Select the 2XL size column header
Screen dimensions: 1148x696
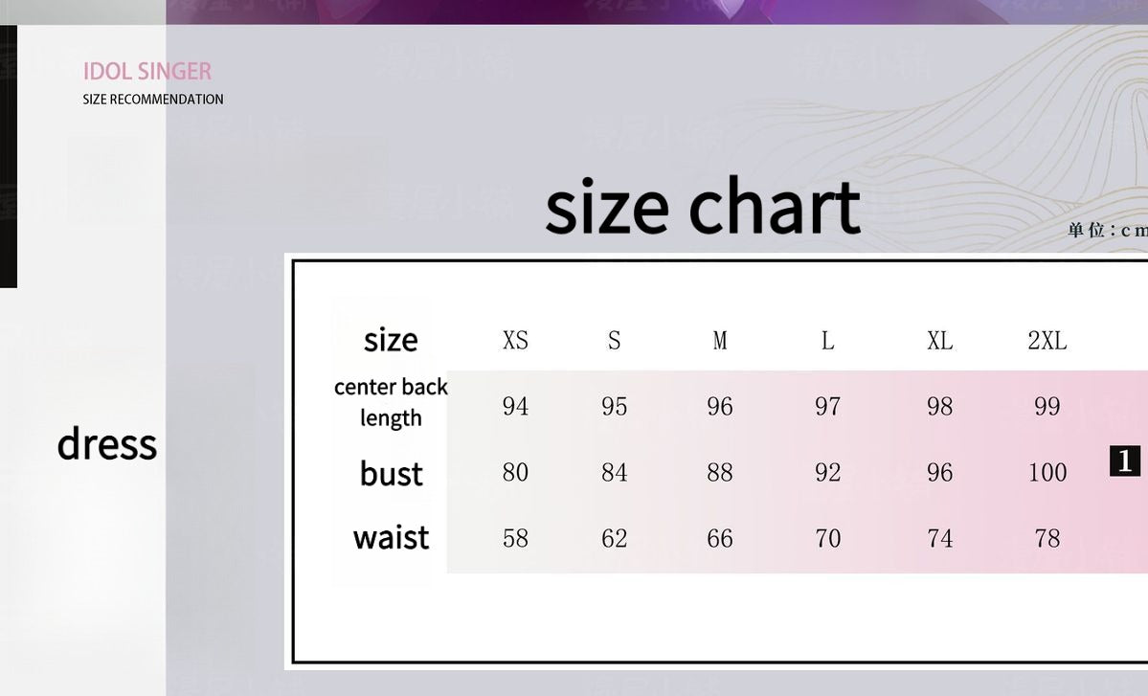[1047, 341]
